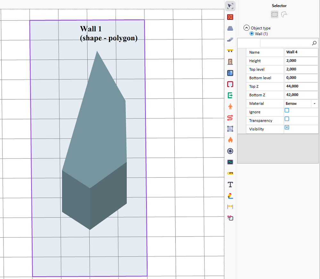Image resolution: width=320 pixels, height=279 pixels.
Task: Open the Window insertion tool
Action: (x=230, y=73)
